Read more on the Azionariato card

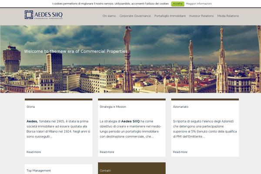tap(180, 152)
